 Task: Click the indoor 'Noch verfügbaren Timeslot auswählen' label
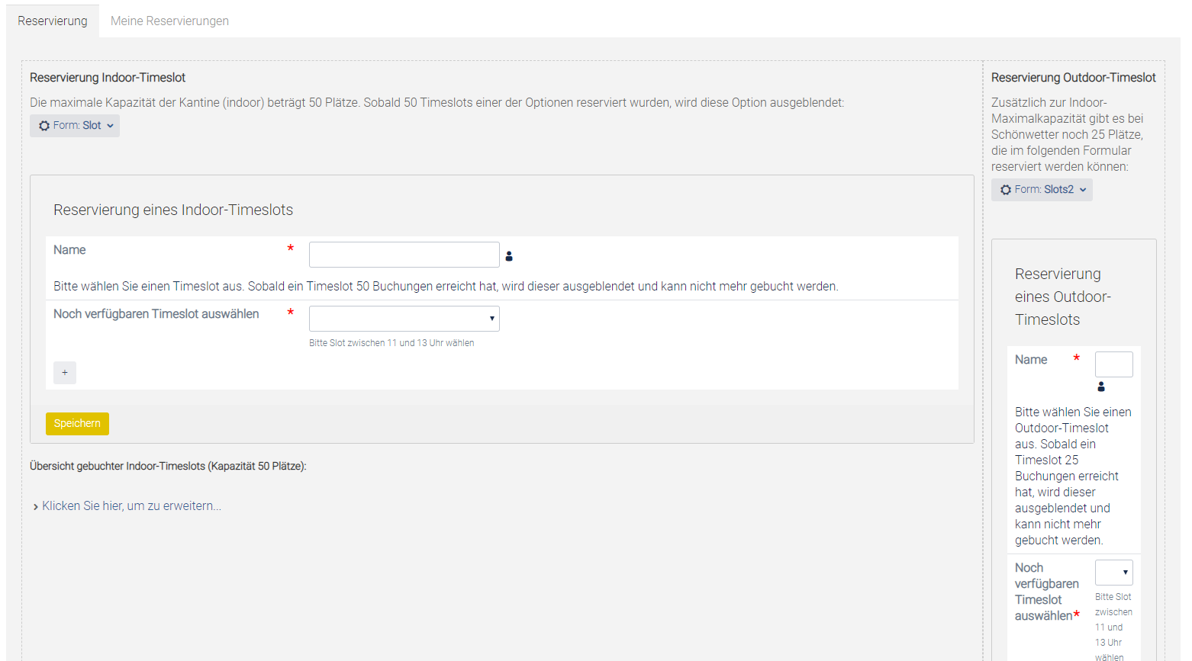[x=156, y=314]
